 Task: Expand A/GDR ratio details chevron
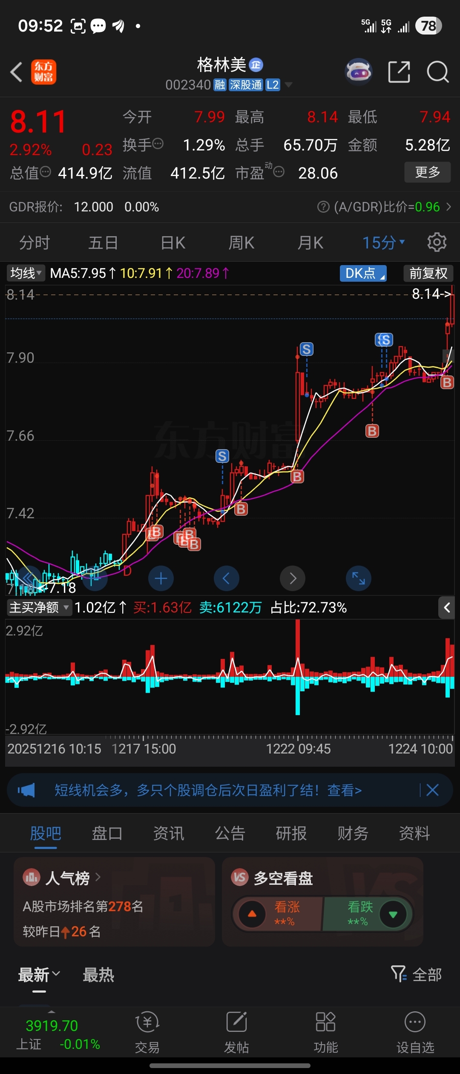(448, 207)
